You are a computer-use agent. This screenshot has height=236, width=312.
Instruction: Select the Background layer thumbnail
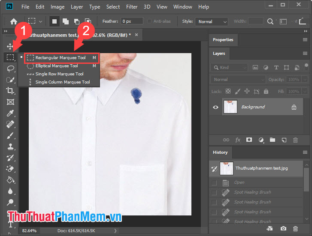point(230,107)
